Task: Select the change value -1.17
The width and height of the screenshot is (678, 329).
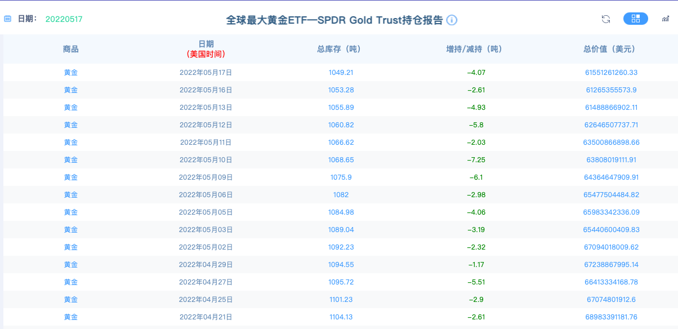Action: coord(476,265)
